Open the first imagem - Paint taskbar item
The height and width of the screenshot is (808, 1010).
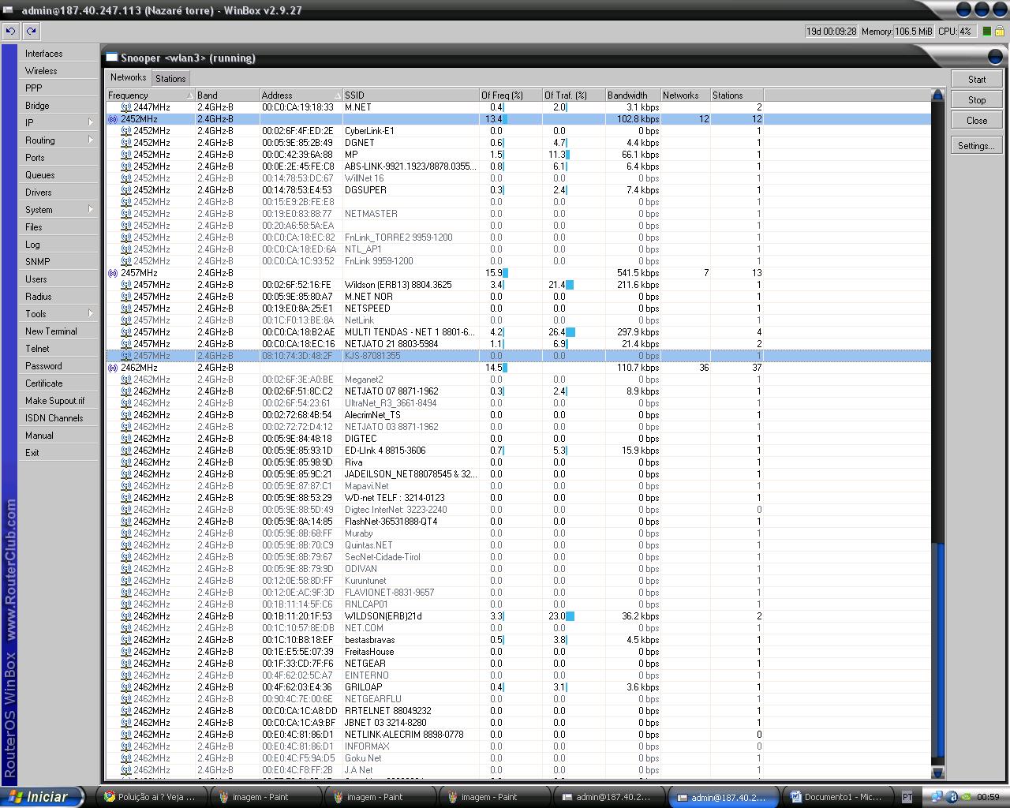point(267,797)
